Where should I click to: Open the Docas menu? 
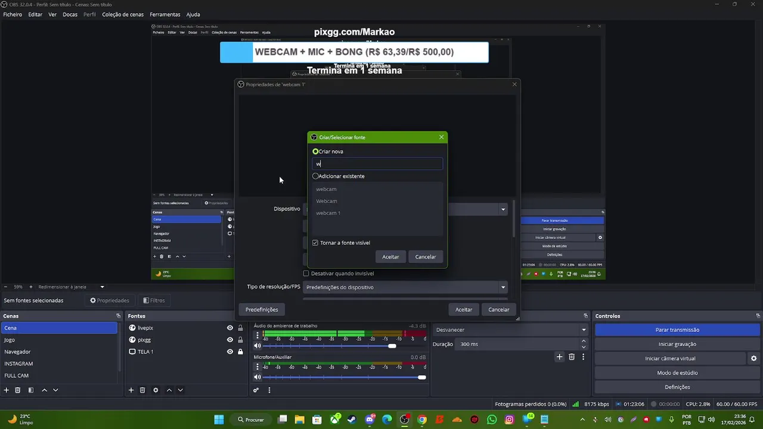[x=70, y=14]
